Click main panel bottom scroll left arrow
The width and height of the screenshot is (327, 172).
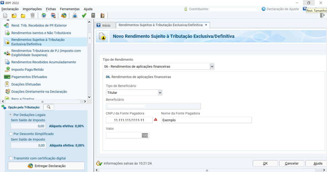[x=96, y=170]
